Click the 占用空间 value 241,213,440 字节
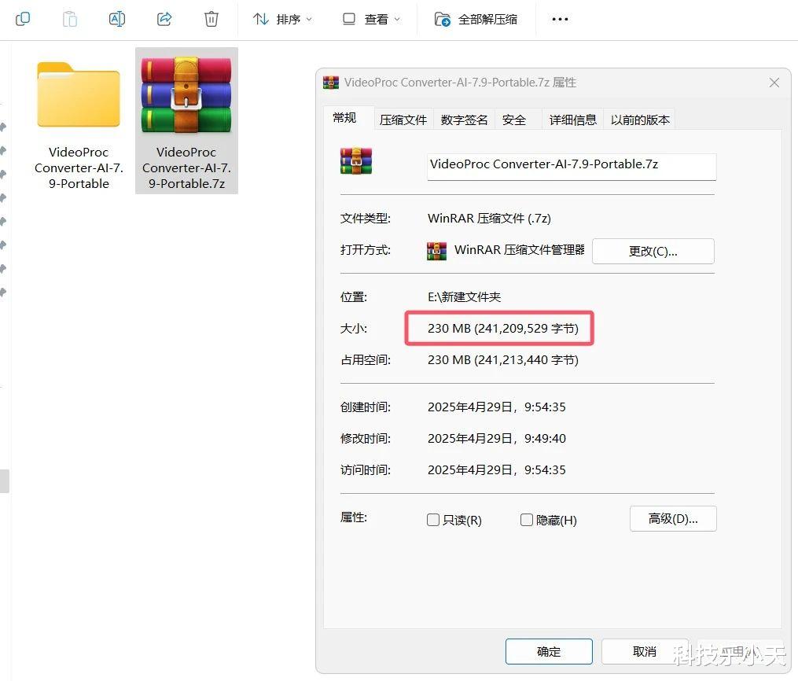Image resolution: width=798 pixels, height=681 pixels. coord(503,360)
